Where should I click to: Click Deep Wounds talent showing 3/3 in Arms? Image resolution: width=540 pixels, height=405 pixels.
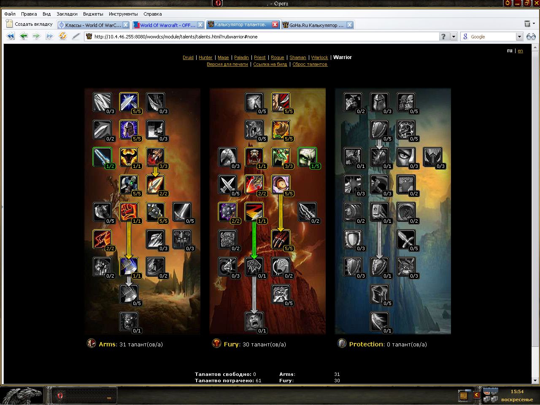(x=155, y=157)
